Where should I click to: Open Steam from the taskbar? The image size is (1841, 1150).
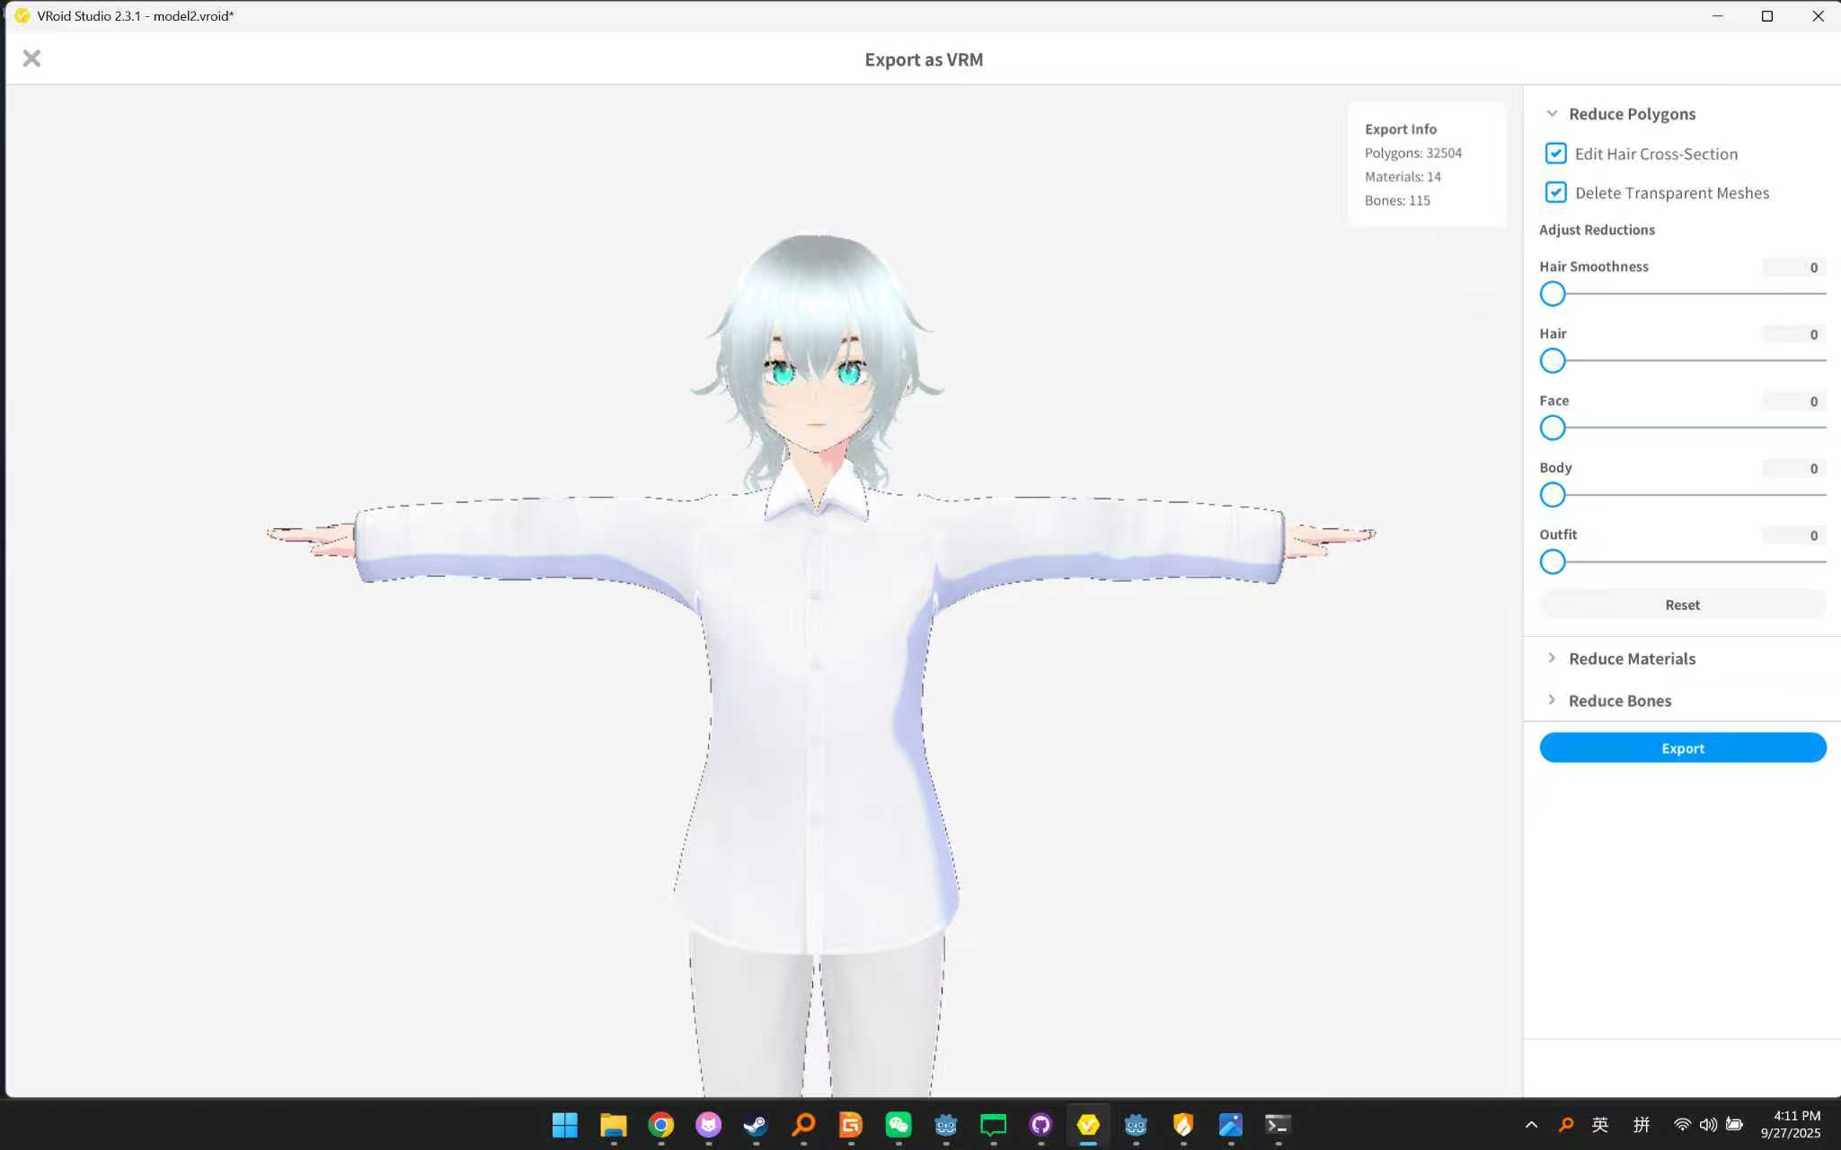tap(756, 1125)
